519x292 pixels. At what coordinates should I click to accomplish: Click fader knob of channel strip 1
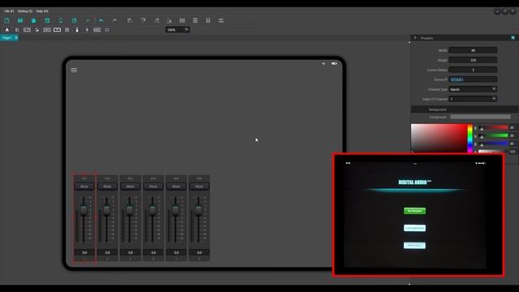[84, 210]
